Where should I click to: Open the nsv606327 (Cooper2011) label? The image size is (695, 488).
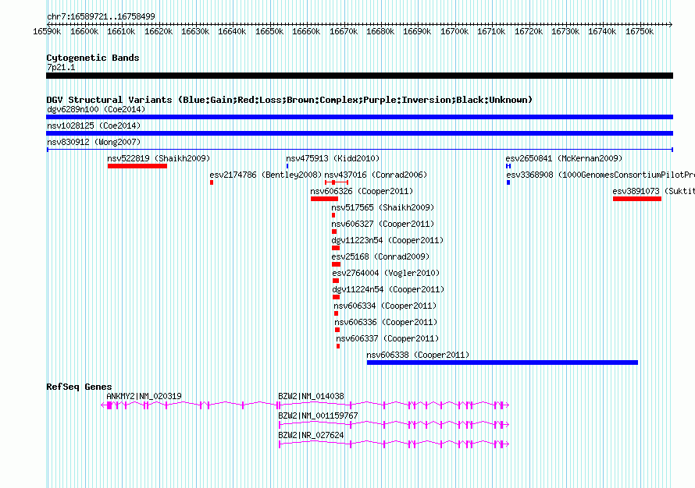383,224
